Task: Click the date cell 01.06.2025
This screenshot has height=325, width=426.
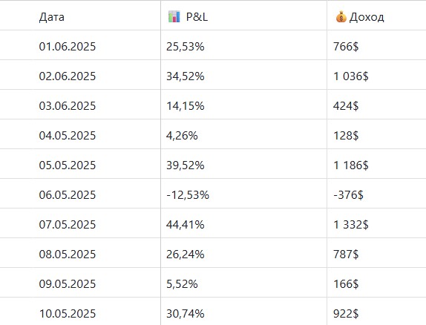Action: pos(68,47)
